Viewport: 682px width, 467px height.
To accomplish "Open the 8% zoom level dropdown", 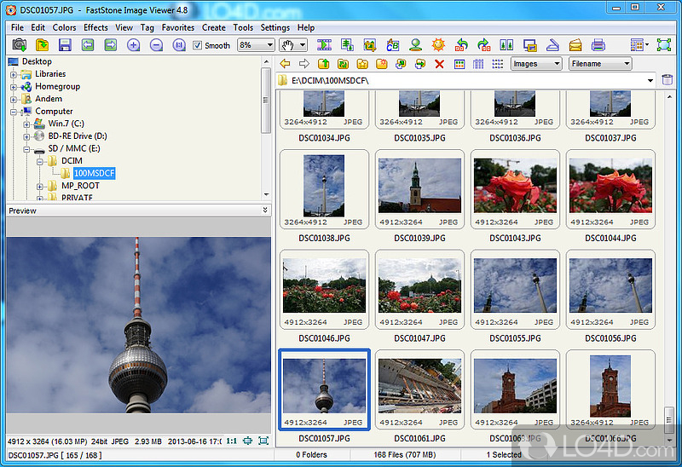I will 269,45.
